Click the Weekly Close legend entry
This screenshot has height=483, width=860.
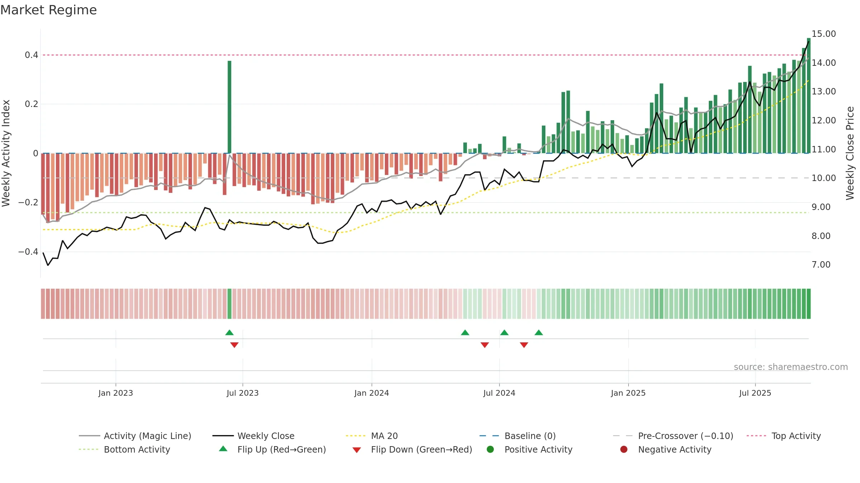253,436
